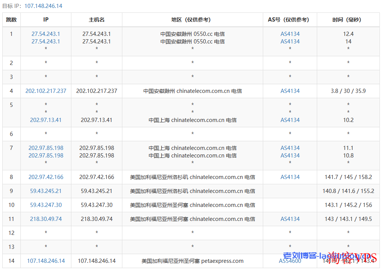Click the 圣何塞 chinatelecom region cell in hop 10
Screen dimensions: 381x270
click(193, 205)
